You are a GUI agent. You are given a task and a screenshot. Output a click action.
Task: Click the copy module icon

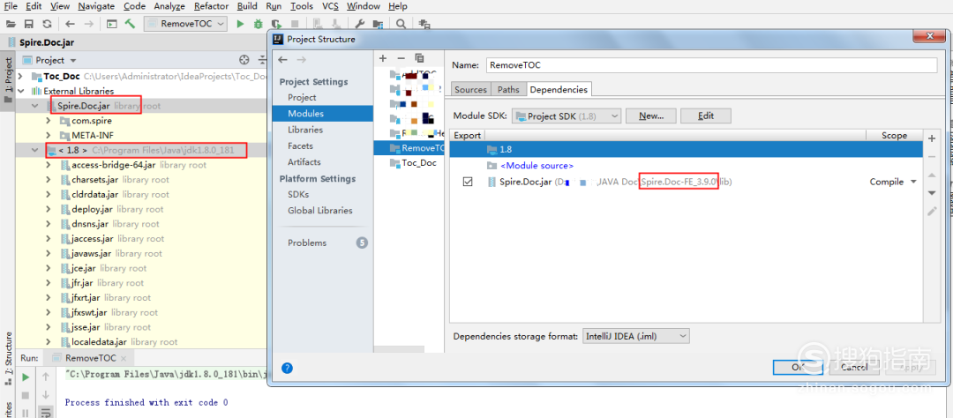pyautogui.click(x=419, y=58)
